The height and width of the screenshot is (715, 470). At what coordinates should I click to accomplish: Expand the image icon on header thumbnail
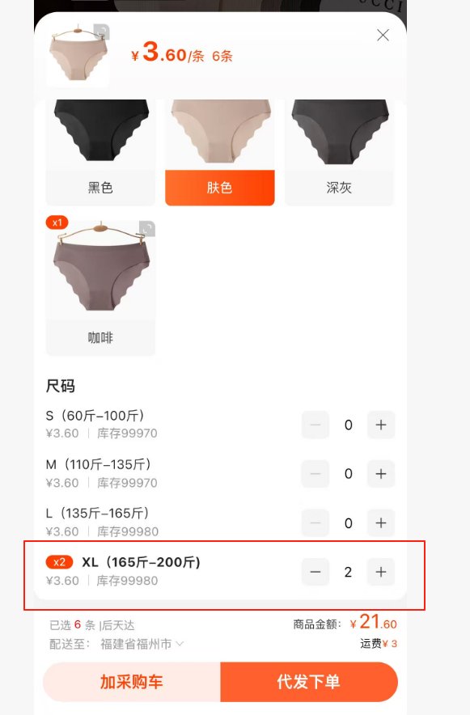tap(101, 32)
